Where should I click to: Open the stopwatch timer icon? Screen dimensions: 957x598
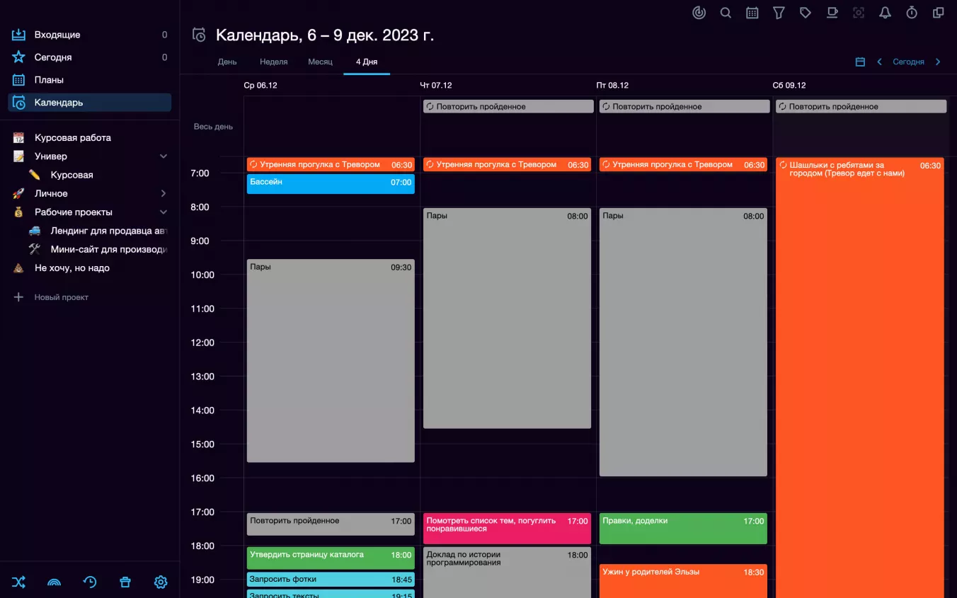[912, 13]
